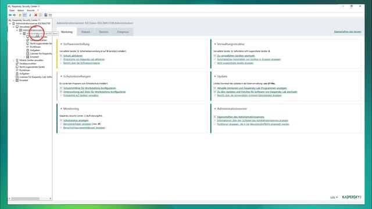Open Programme von Kaspersky Lab aktivieren link
This screenshot has height=209, width=372.
[x=84, y=59]
